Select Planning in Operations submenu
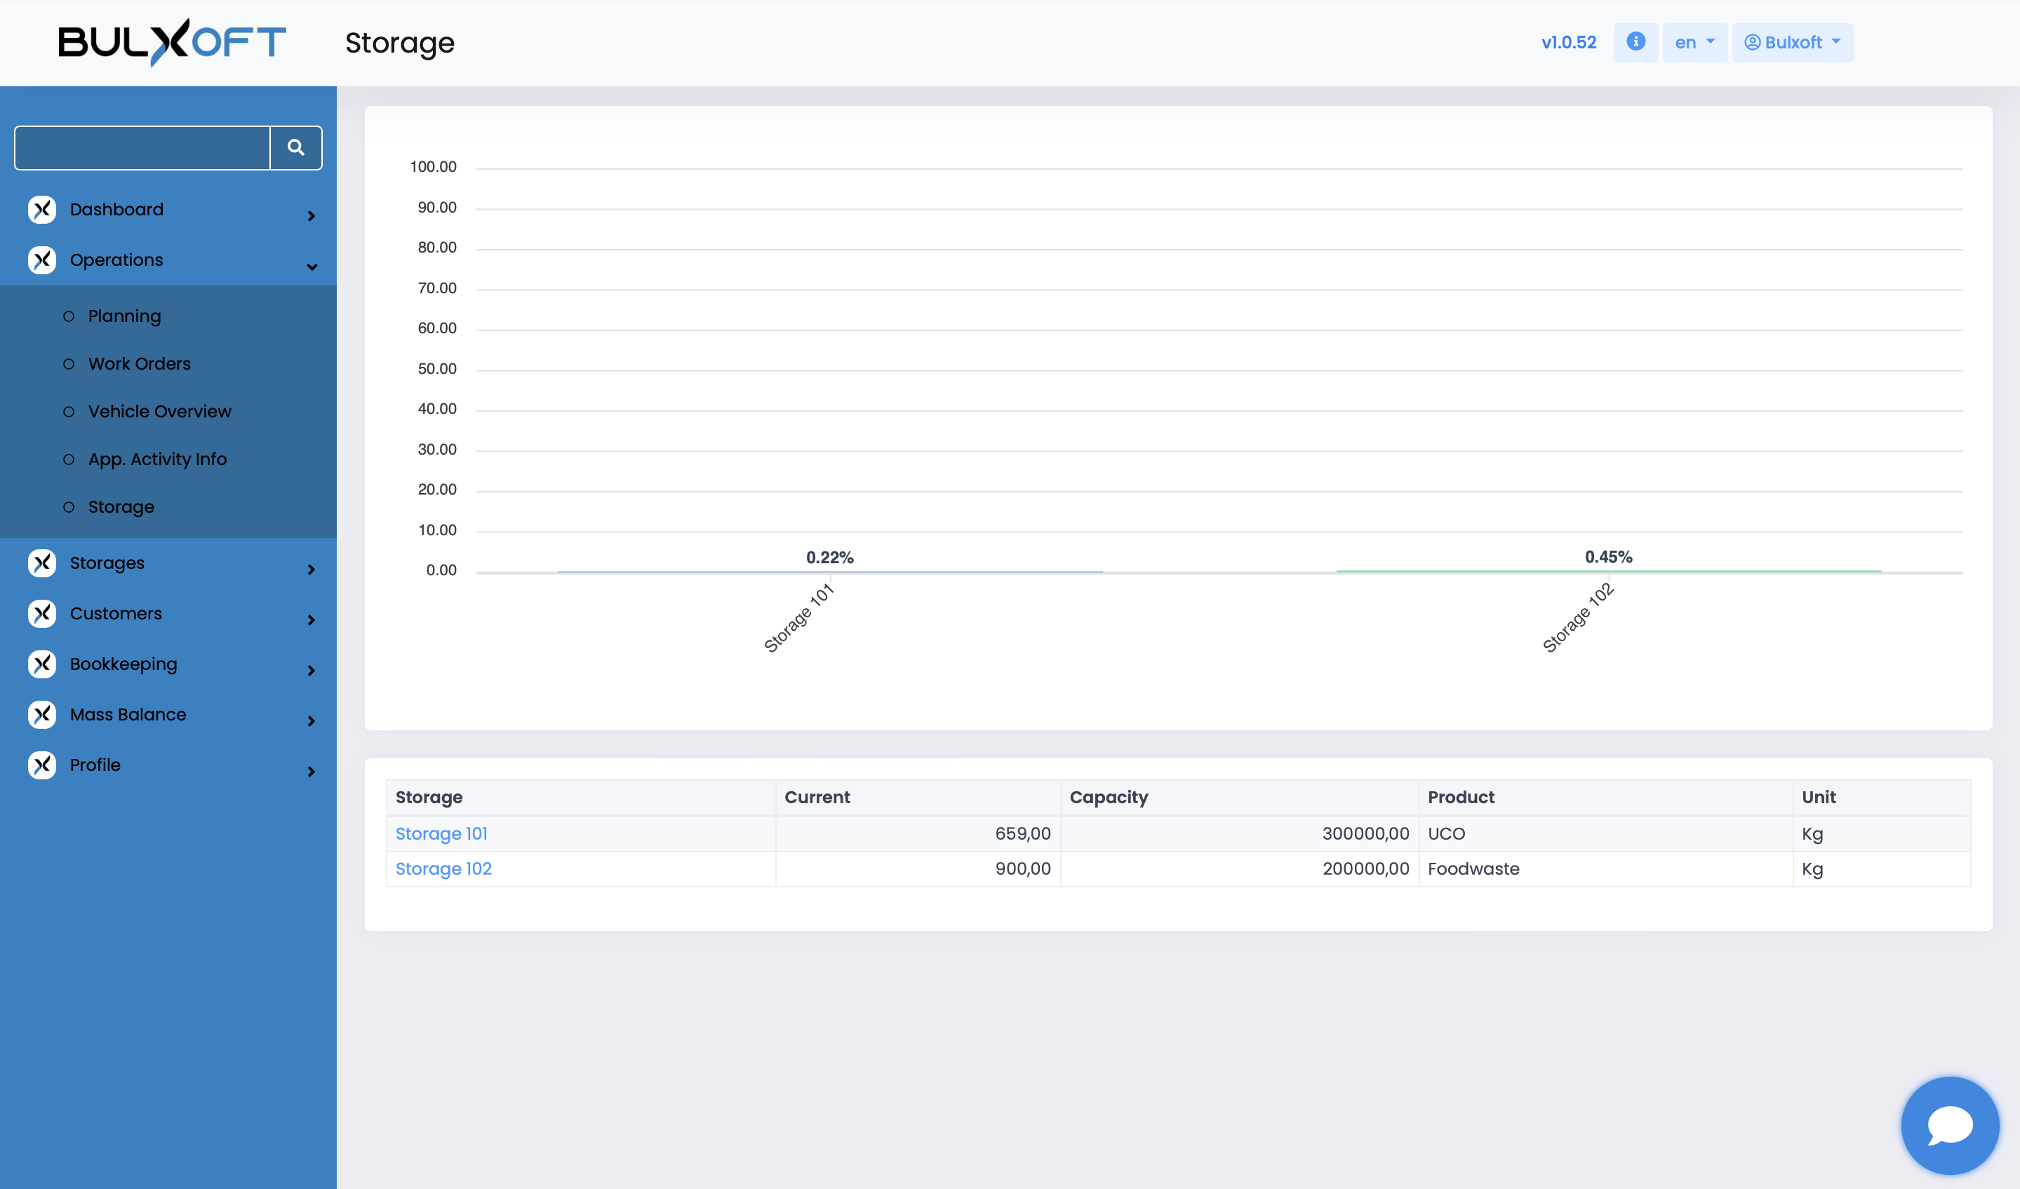The height and width of the screenshot is (1189, 2020). (124, 316)
